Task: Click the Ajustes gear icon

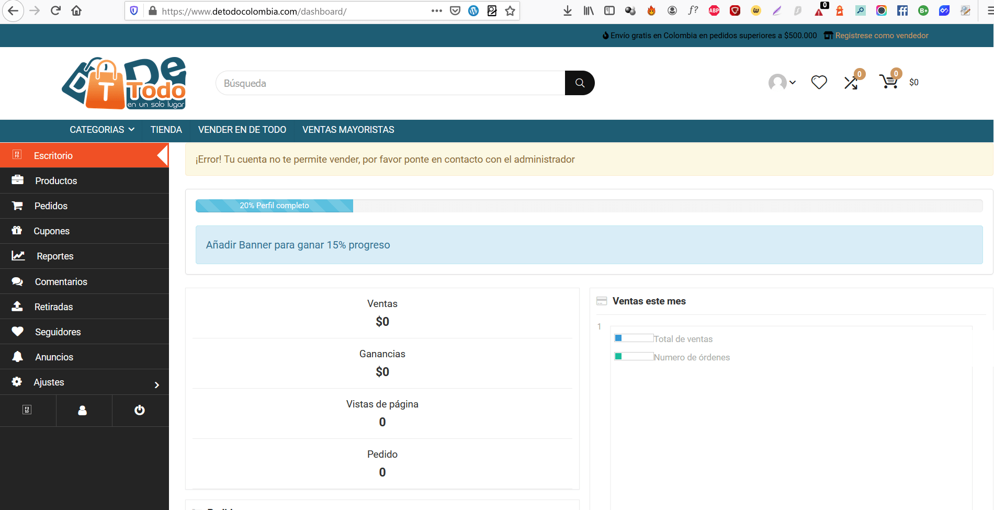Action: click(x=17, y=381)
